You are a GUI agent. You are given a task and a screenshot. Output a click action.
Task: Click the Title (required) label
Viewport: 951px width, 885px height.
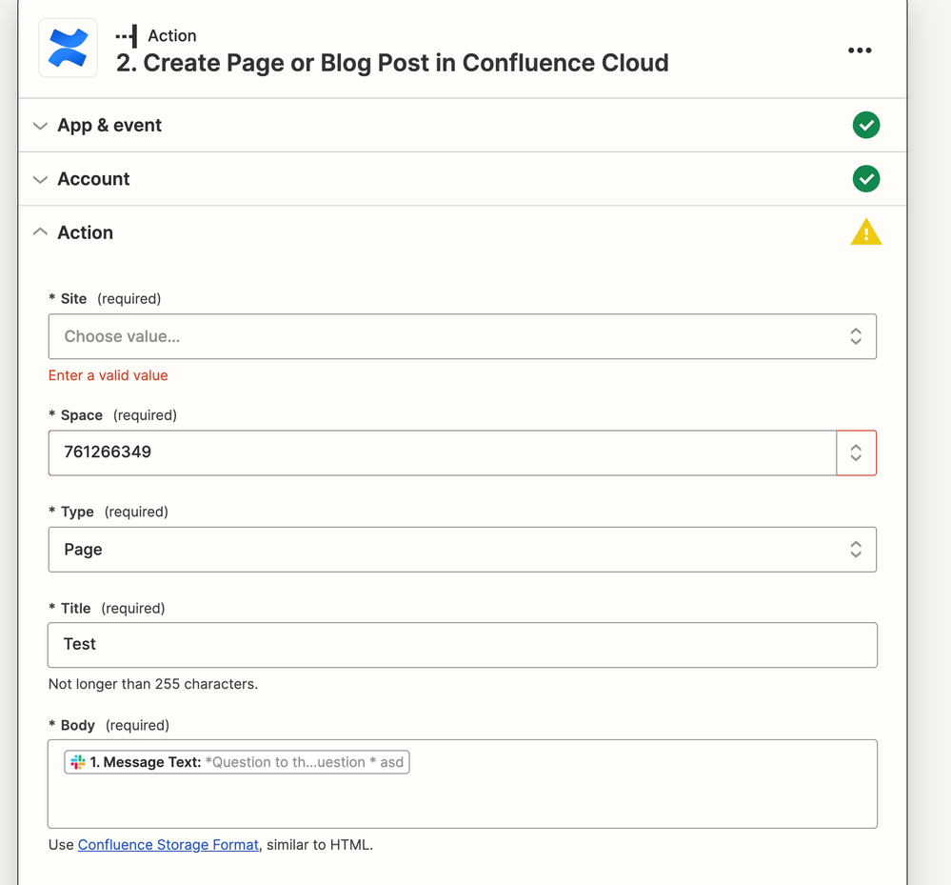pyautogui.click(x=106, y=608)
